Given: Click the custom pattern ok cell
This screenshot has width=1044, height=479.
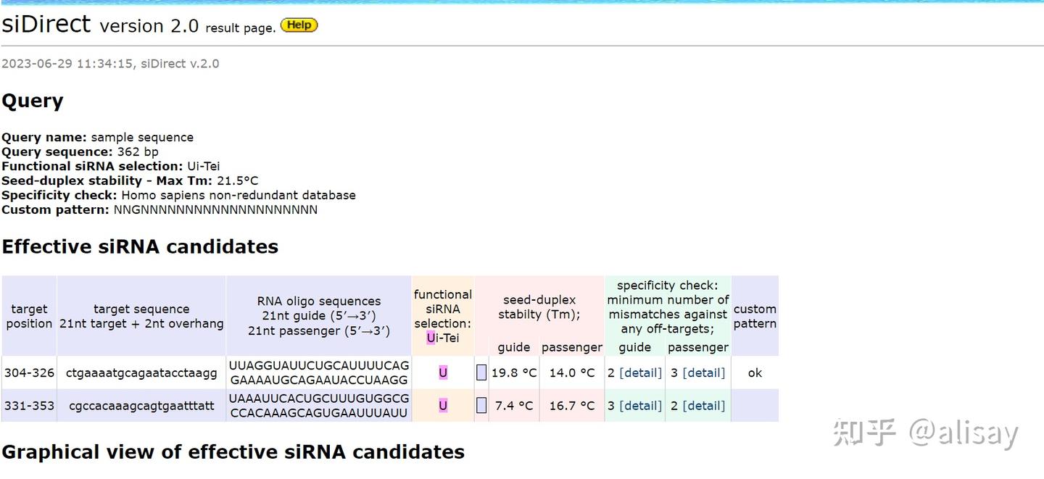Looking at the screenshot, I should point(755,372).
